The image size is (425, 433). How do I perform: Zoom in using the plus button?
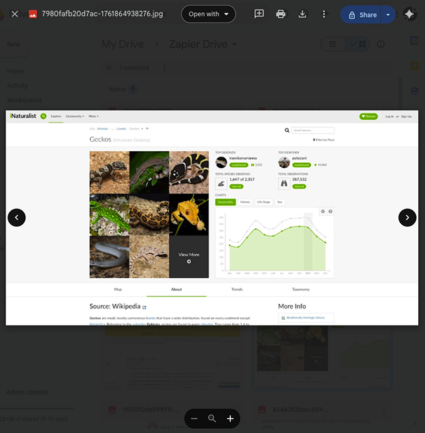tap(230, 419)
